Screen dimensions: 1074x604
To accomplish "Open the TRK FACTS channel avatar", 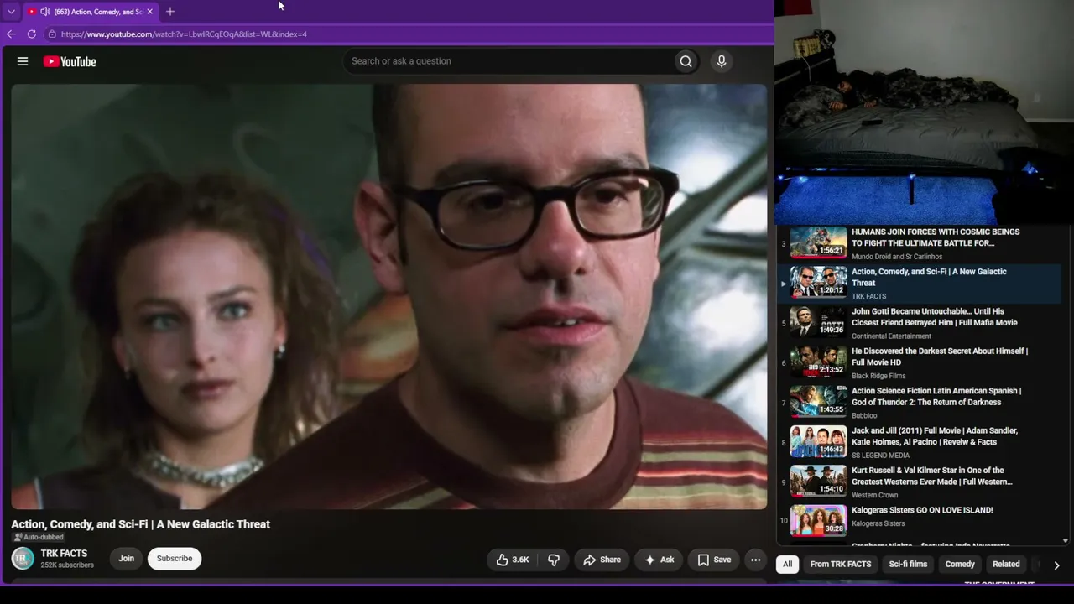I will (x=23, y=558).
